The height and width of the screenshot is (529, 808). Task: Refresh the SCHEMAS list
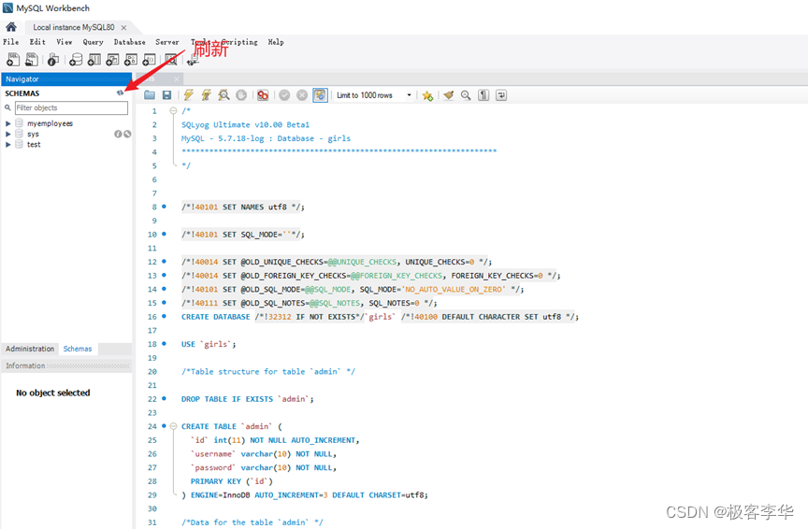tap(120, 93)
